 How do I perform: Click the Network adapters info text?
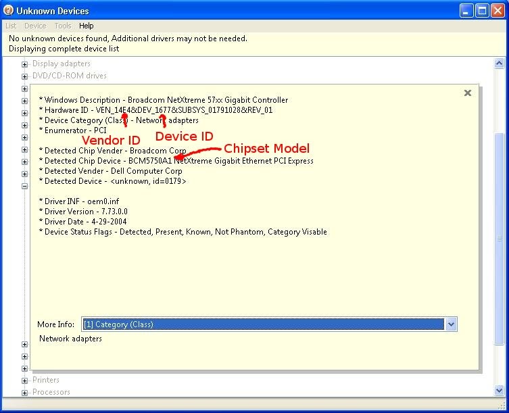(70, 339)
